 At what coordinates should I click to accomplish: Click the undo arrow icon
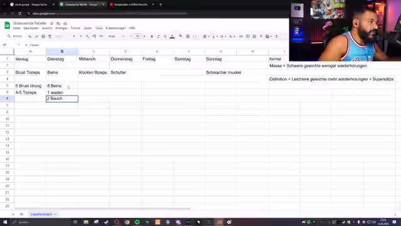coord(30,36)
